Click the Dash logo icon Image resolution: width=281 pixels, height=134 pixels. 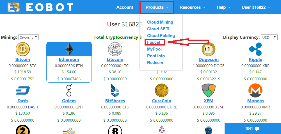pyautogui.click(x=22, y=90)
